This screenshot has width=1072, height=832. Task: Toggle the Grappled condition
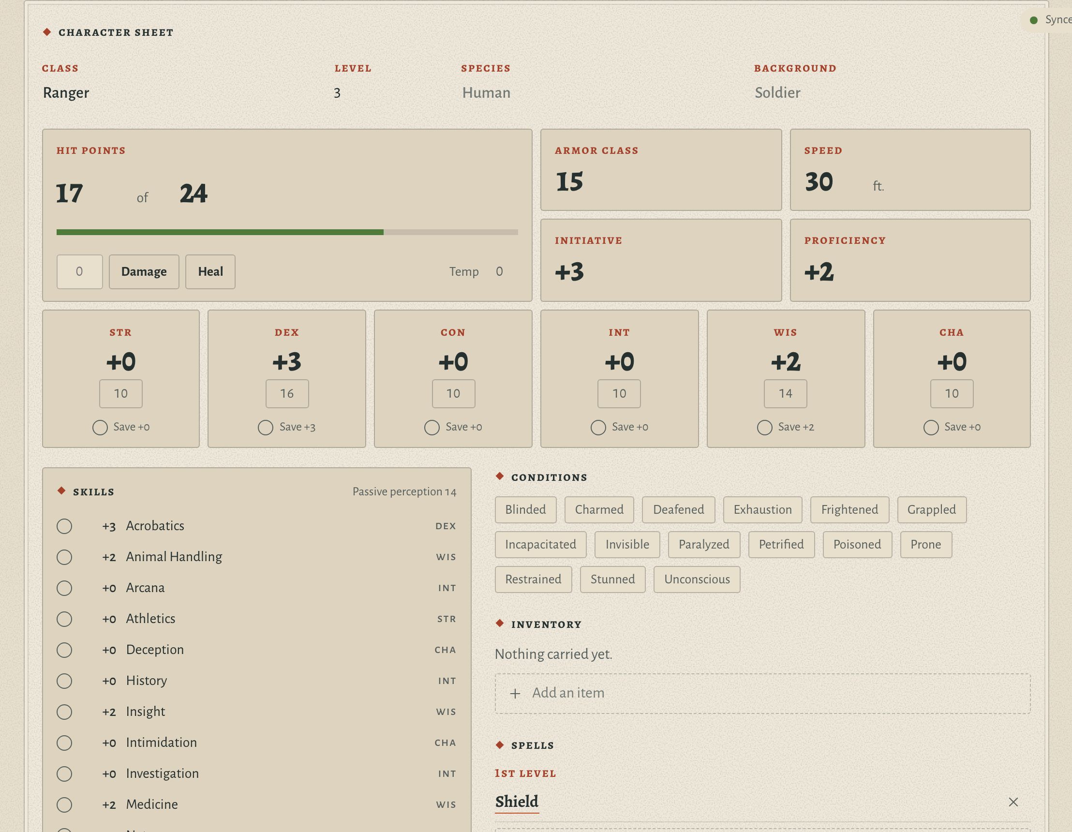click(x=932, y=509)
